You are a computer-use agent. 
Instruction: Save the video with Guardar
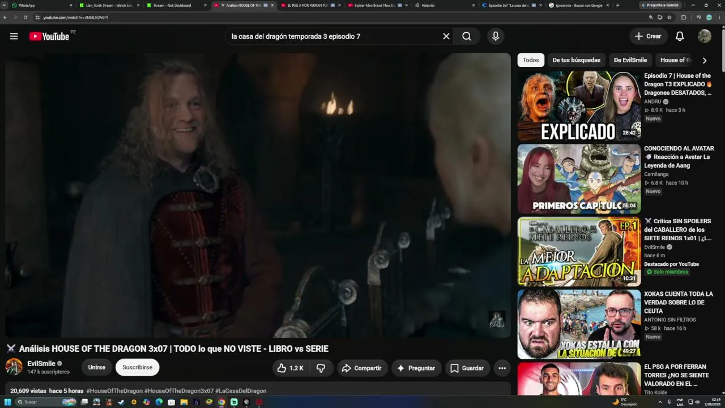pyautogui.click(x=467, y=368)
